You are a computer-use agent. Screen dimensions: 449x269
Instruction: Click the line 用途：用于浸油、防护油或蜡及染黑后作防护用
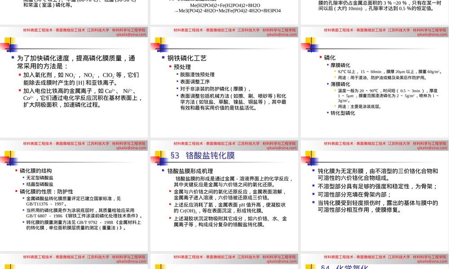pos(382,78)
